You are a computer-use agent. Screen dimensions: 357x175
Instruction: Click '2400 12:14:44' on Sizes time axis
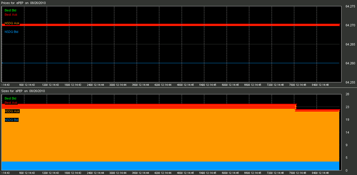95,173
